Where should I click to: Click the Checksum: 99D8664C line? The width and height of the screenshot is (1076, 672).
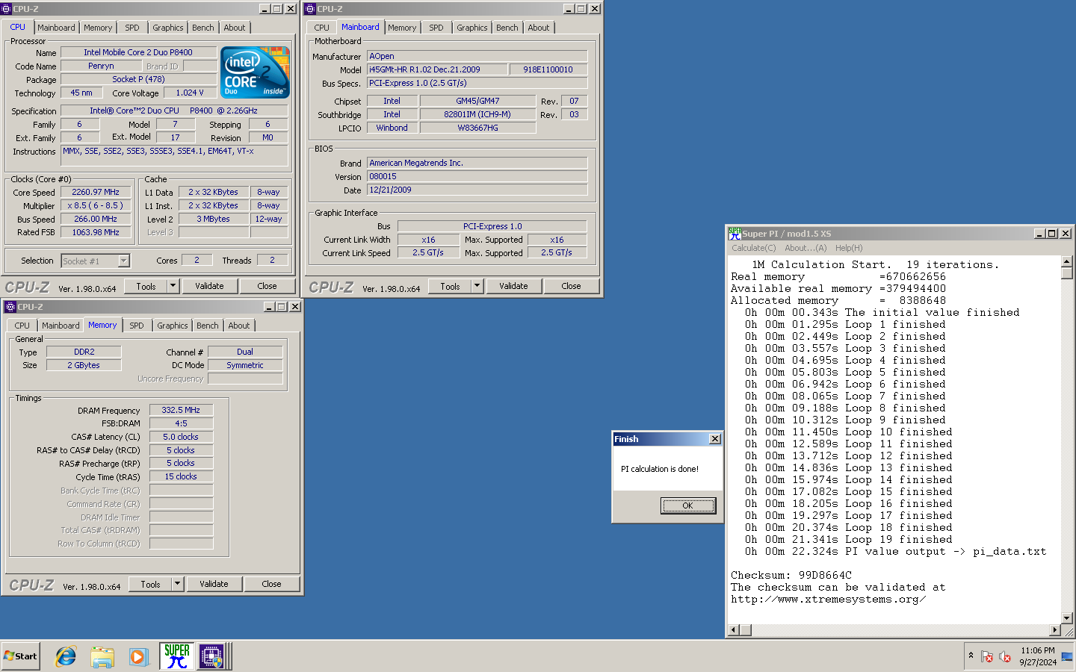click(791, 576)
